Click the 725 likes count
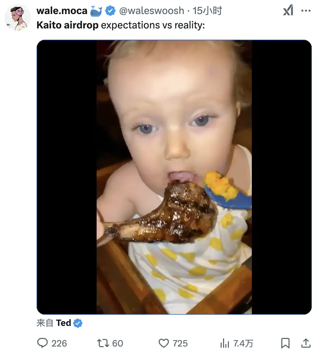320x353 pixels. pos(180,343)
